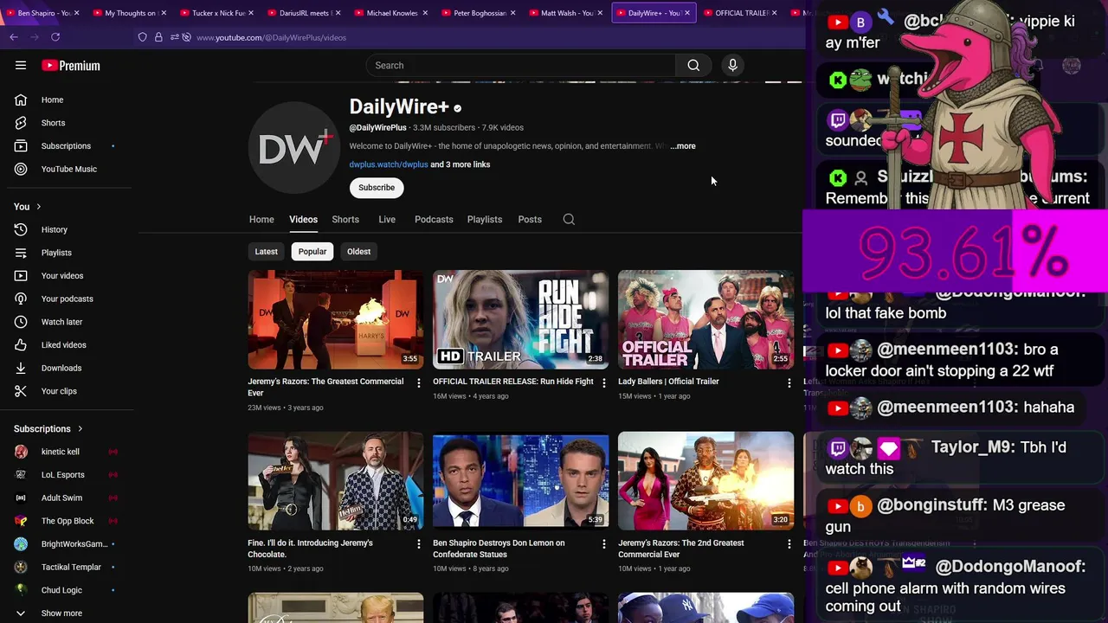Screen dimensions: 1108x623
Task: Click the DailyWire+ channel avatar
Action: point(294,148)
